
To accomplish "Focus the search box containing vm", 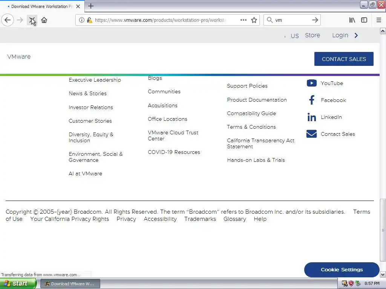I will pos(292,20).
